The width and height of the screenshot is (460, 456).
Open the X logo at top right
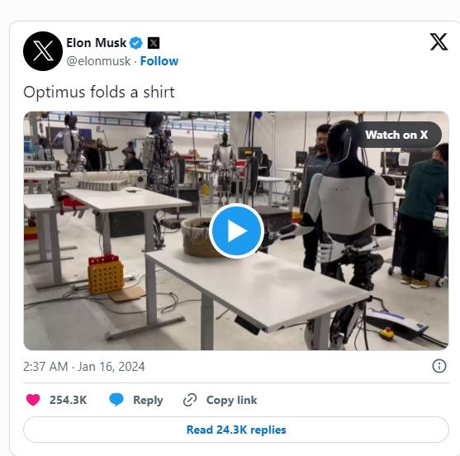pos(439,41)
